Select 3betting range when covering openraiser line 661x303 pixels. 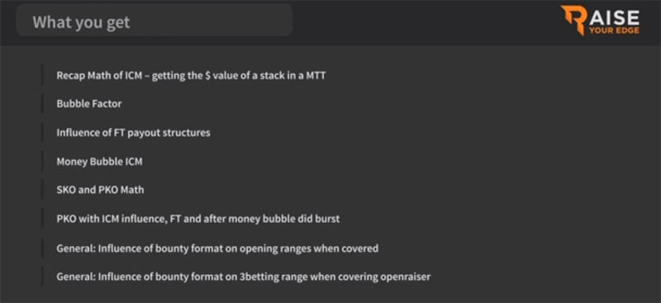244,277
